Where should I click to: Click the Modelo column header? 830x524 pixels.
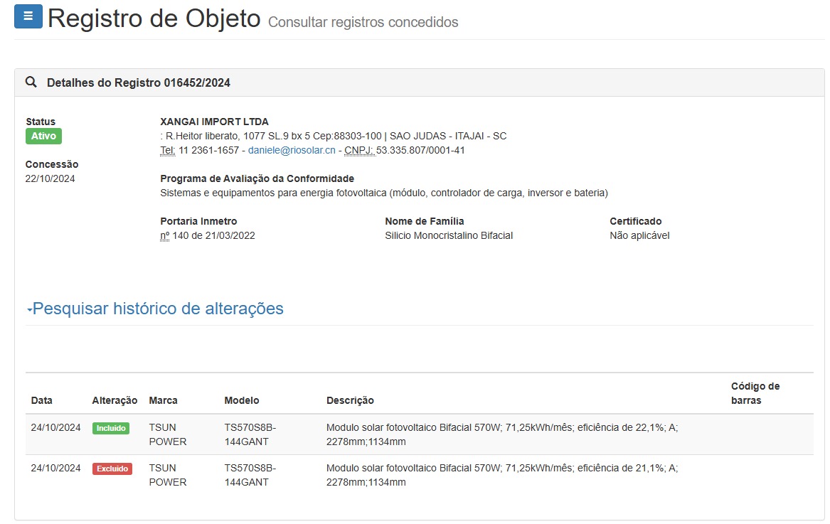coord(242,401)
